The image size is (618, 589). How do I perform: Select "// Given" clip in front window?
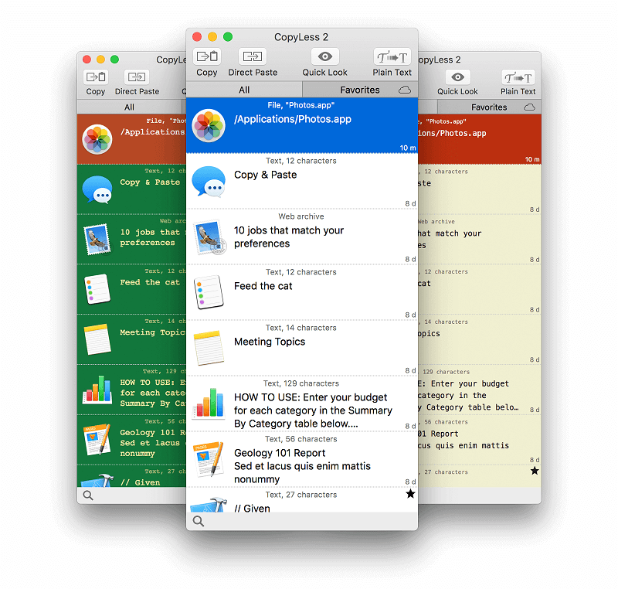pos(302,500)
